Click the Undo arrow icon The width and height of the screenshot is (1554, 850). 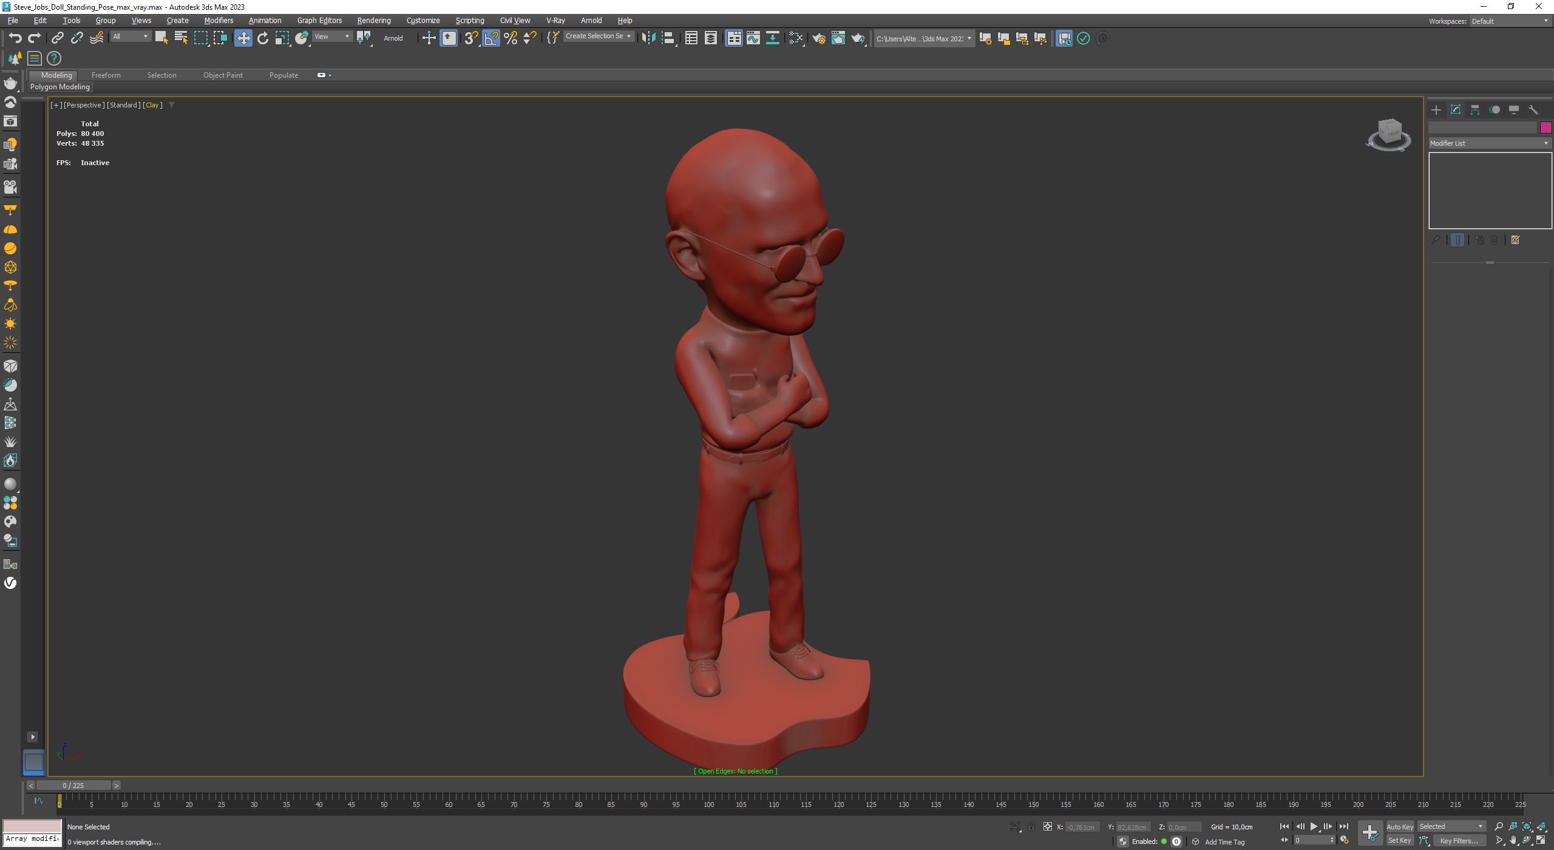pos(15,38)
